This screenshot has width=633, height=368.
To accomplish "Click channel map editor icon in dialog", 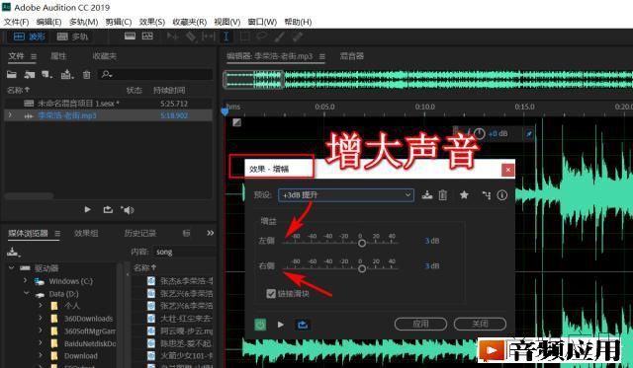I will tap(487, 195).
